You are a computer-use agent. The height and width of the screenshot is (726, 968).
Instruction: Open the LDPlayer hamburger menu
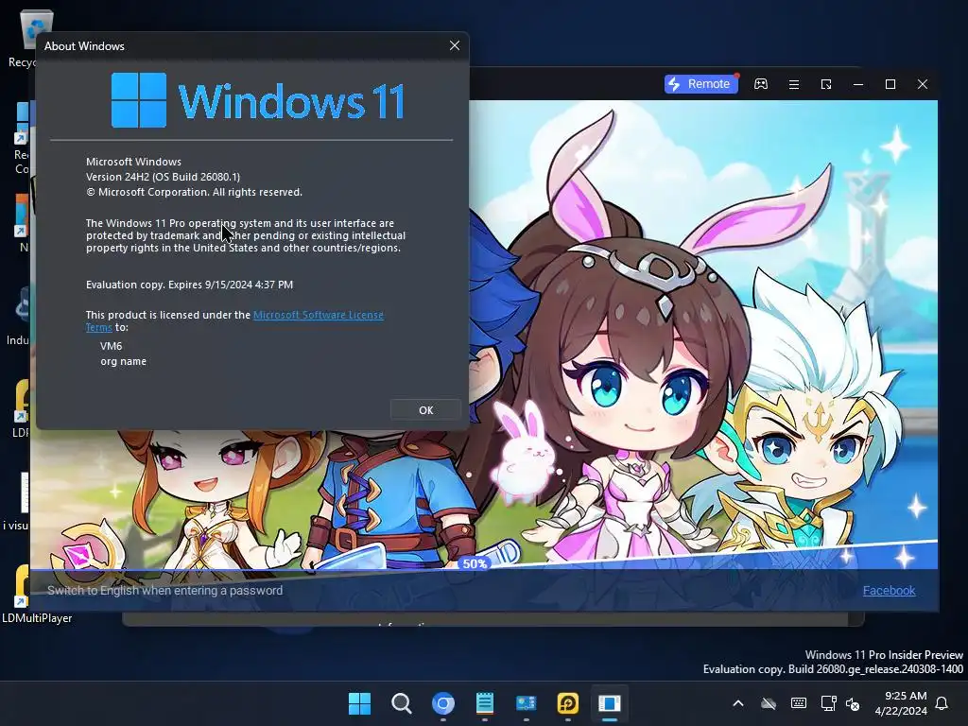[794, 84]
